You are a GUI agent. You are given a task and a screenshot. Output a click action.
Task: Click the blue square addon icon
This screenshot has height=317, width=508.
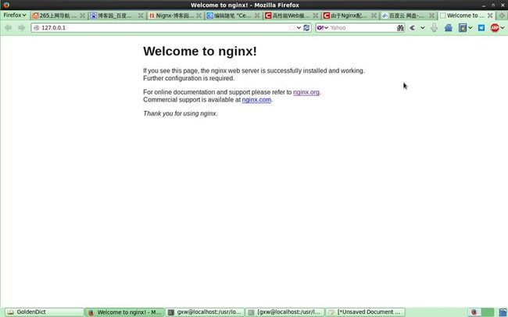click(x=481, y=28)
